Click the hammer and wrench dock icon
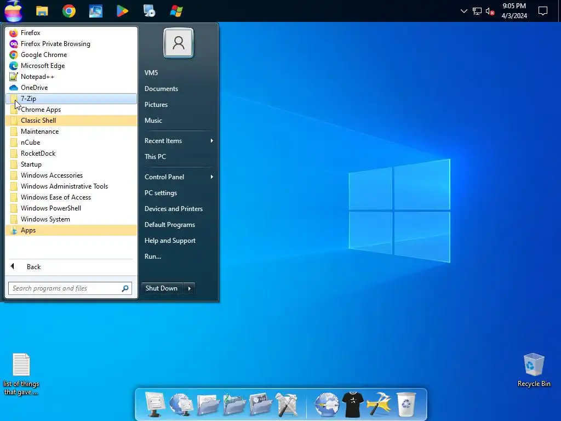Image resolution: width=561 pixels, height=421 pixels. tap(379, 405)
